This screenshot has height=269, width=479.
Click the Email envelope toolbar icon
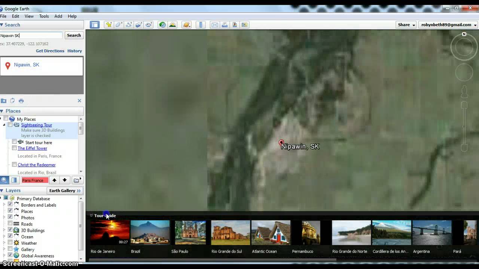(x=214, y=25)
